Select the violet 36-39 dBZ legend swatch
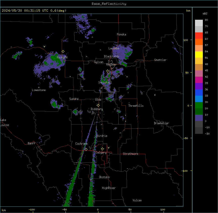Screen dimensions: 218x213 pos(199,86)
